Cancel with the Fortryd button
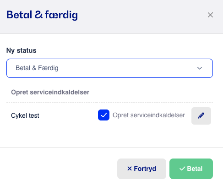The image size is (223, 186). click(141, 169)
